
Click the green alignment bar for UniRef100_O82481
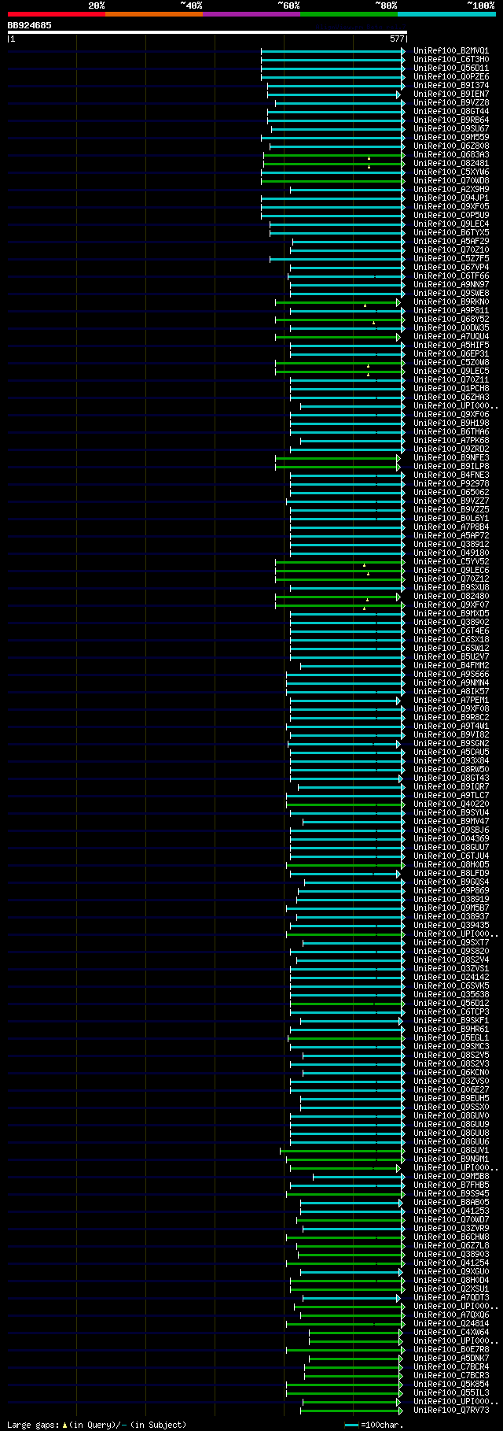coord(334,164)
